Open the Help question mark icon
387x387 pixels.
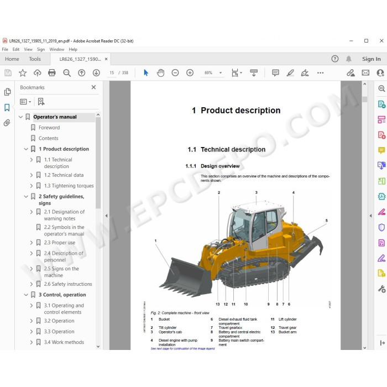click(335, 59)
